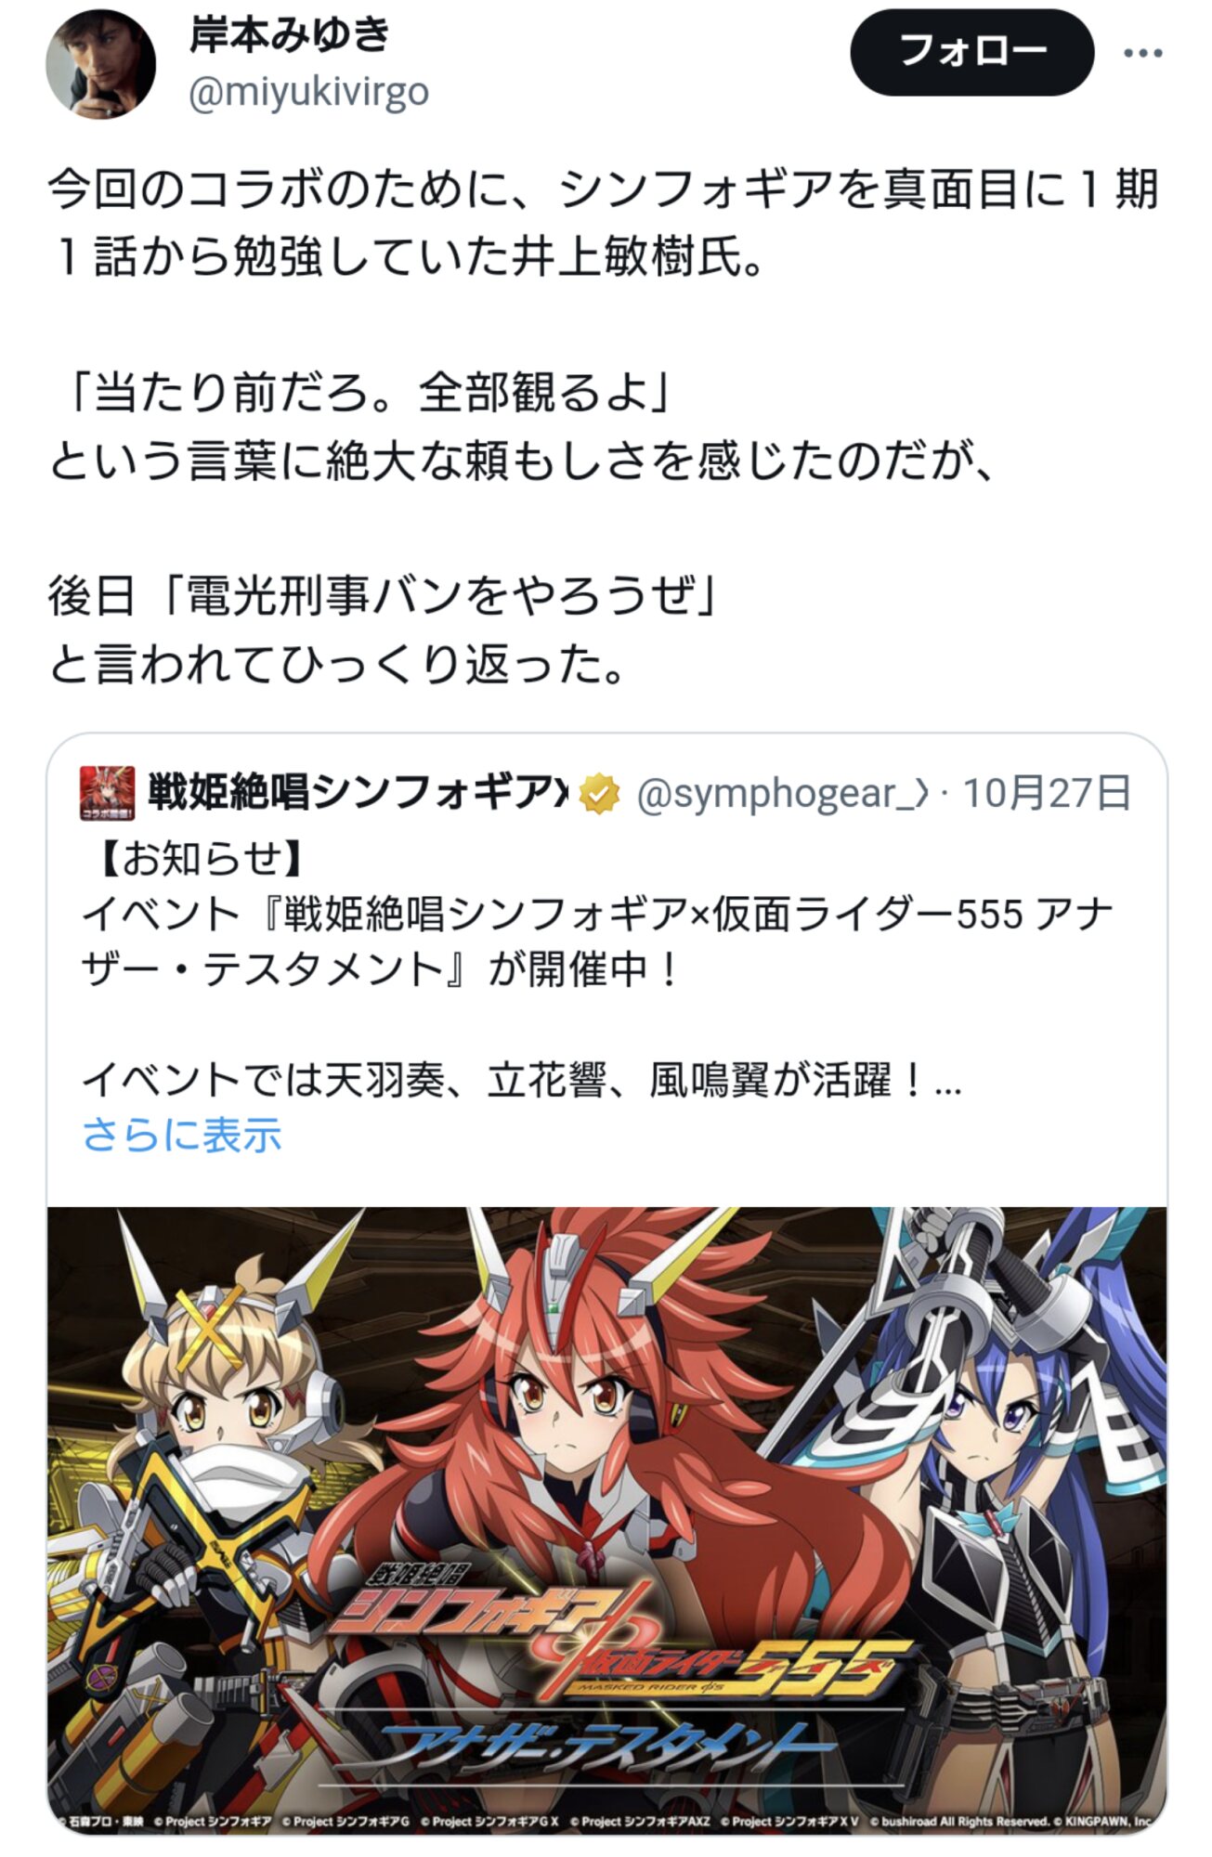Click the quoted event text about 仮面ライダー555
The height and width of the screenshot is (1857, 1212).
click(596, 941)
